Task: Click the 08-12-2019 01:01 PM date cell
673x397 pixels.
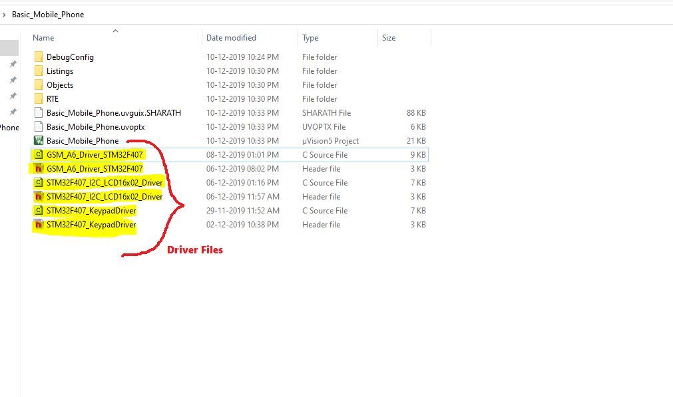Action: click(242, 155)
